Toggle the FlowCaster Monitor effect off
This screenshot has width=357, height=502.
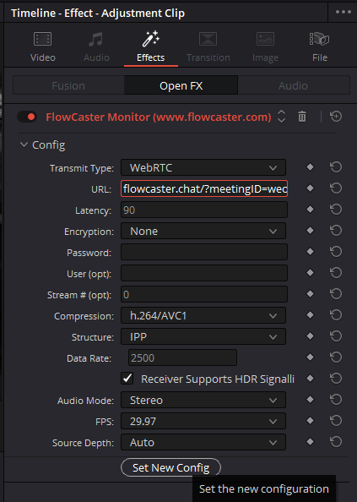pyautogui.click(x=27, y=117)
